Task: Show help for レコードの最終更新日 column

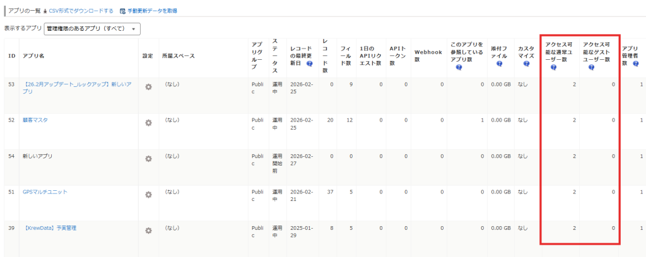Action: [310, 64]
